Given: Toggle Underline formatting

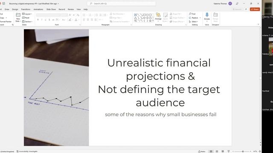Looking at the screenshot, I should click(46, 20).
